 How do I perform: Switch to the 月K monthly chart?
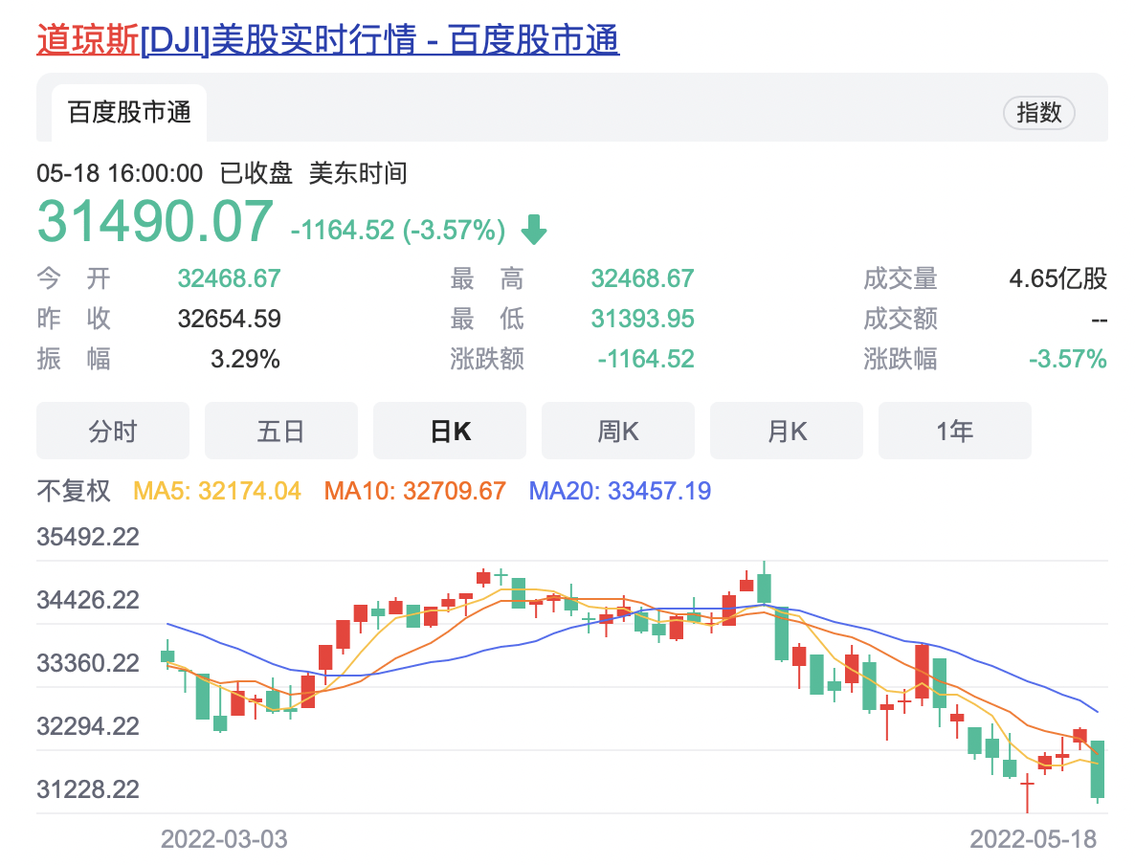tap(786, 431)
